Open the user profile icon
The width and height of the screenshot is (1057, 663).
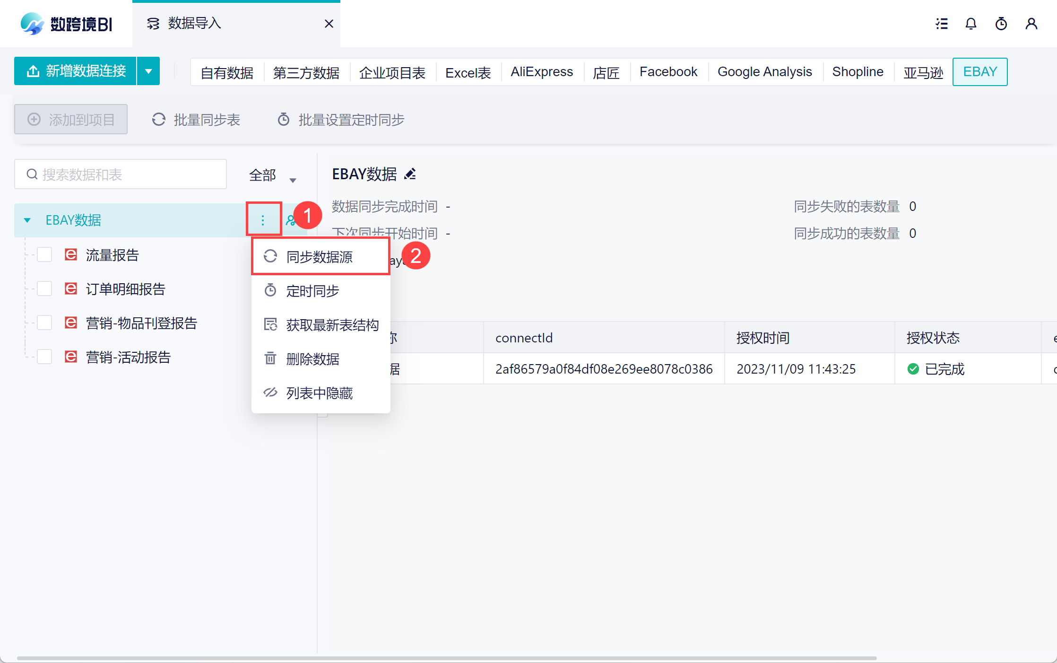click(1031, 24)
